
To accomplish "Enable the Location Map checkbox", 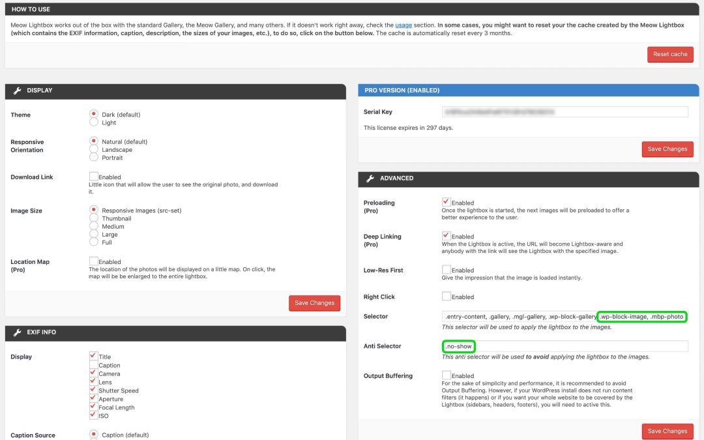I will (94, 261).
